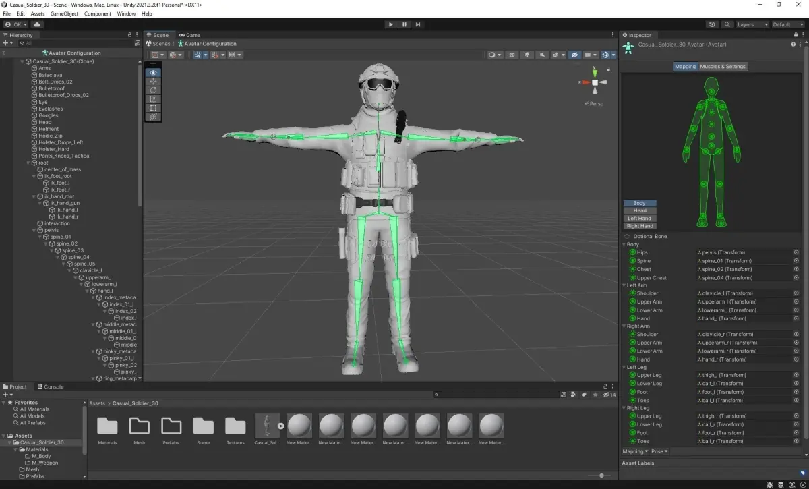Viewport: 809px width, 489px height.
Task: Open the Layers dropdown
Action: [752, 24]
